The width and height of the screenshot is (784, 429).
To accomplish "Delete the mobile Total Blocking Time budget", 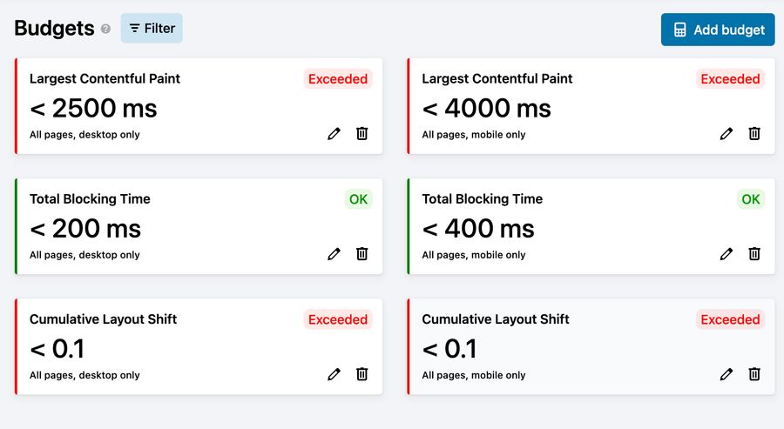I will tap(754, 254).
